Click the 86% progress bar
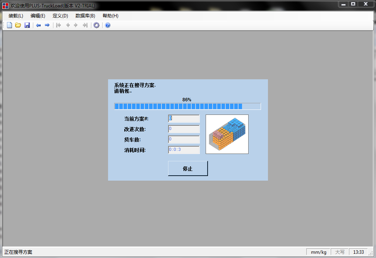The height and width of the screenshot is (258, 376). click(x=187, y=106)
